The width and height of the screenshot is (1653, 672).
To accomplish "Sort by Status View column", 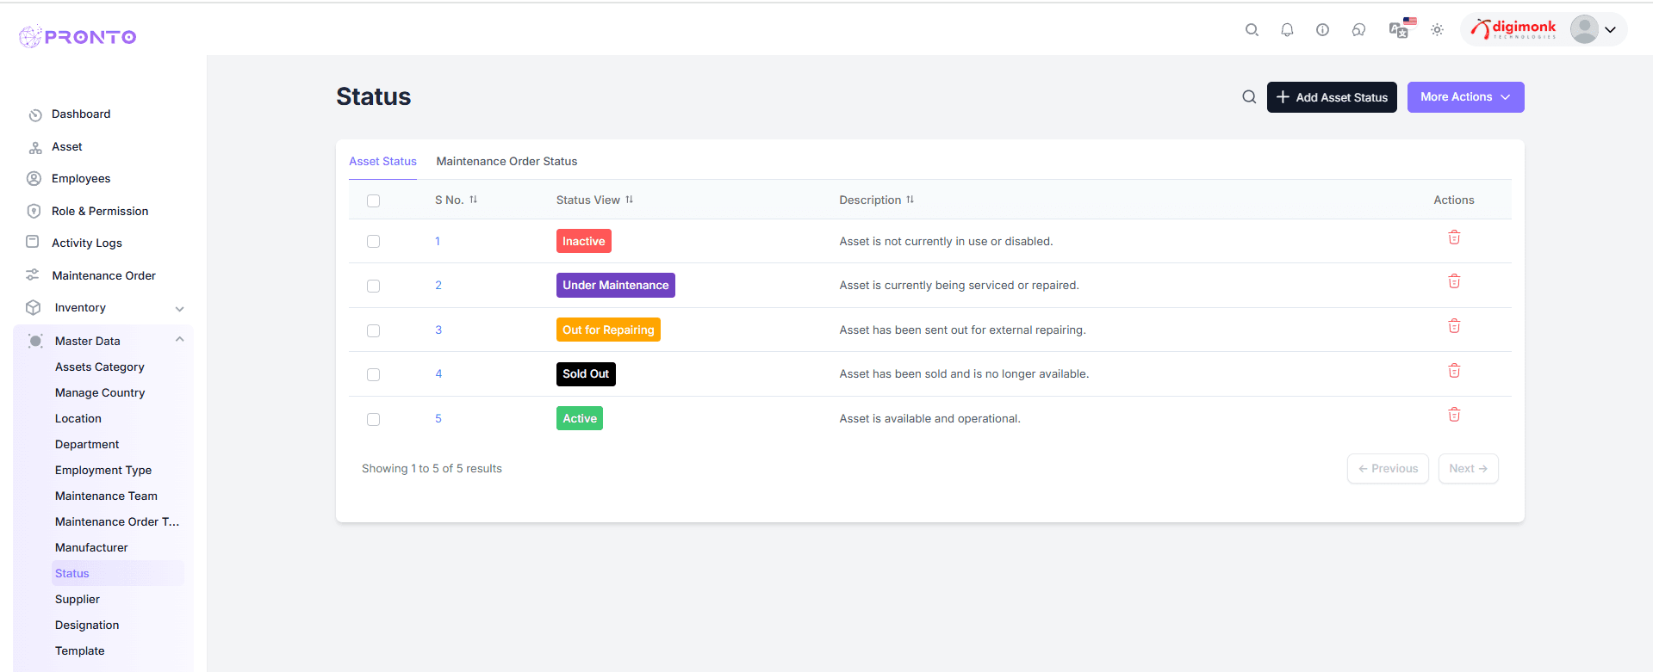I will tap(629, 200).
